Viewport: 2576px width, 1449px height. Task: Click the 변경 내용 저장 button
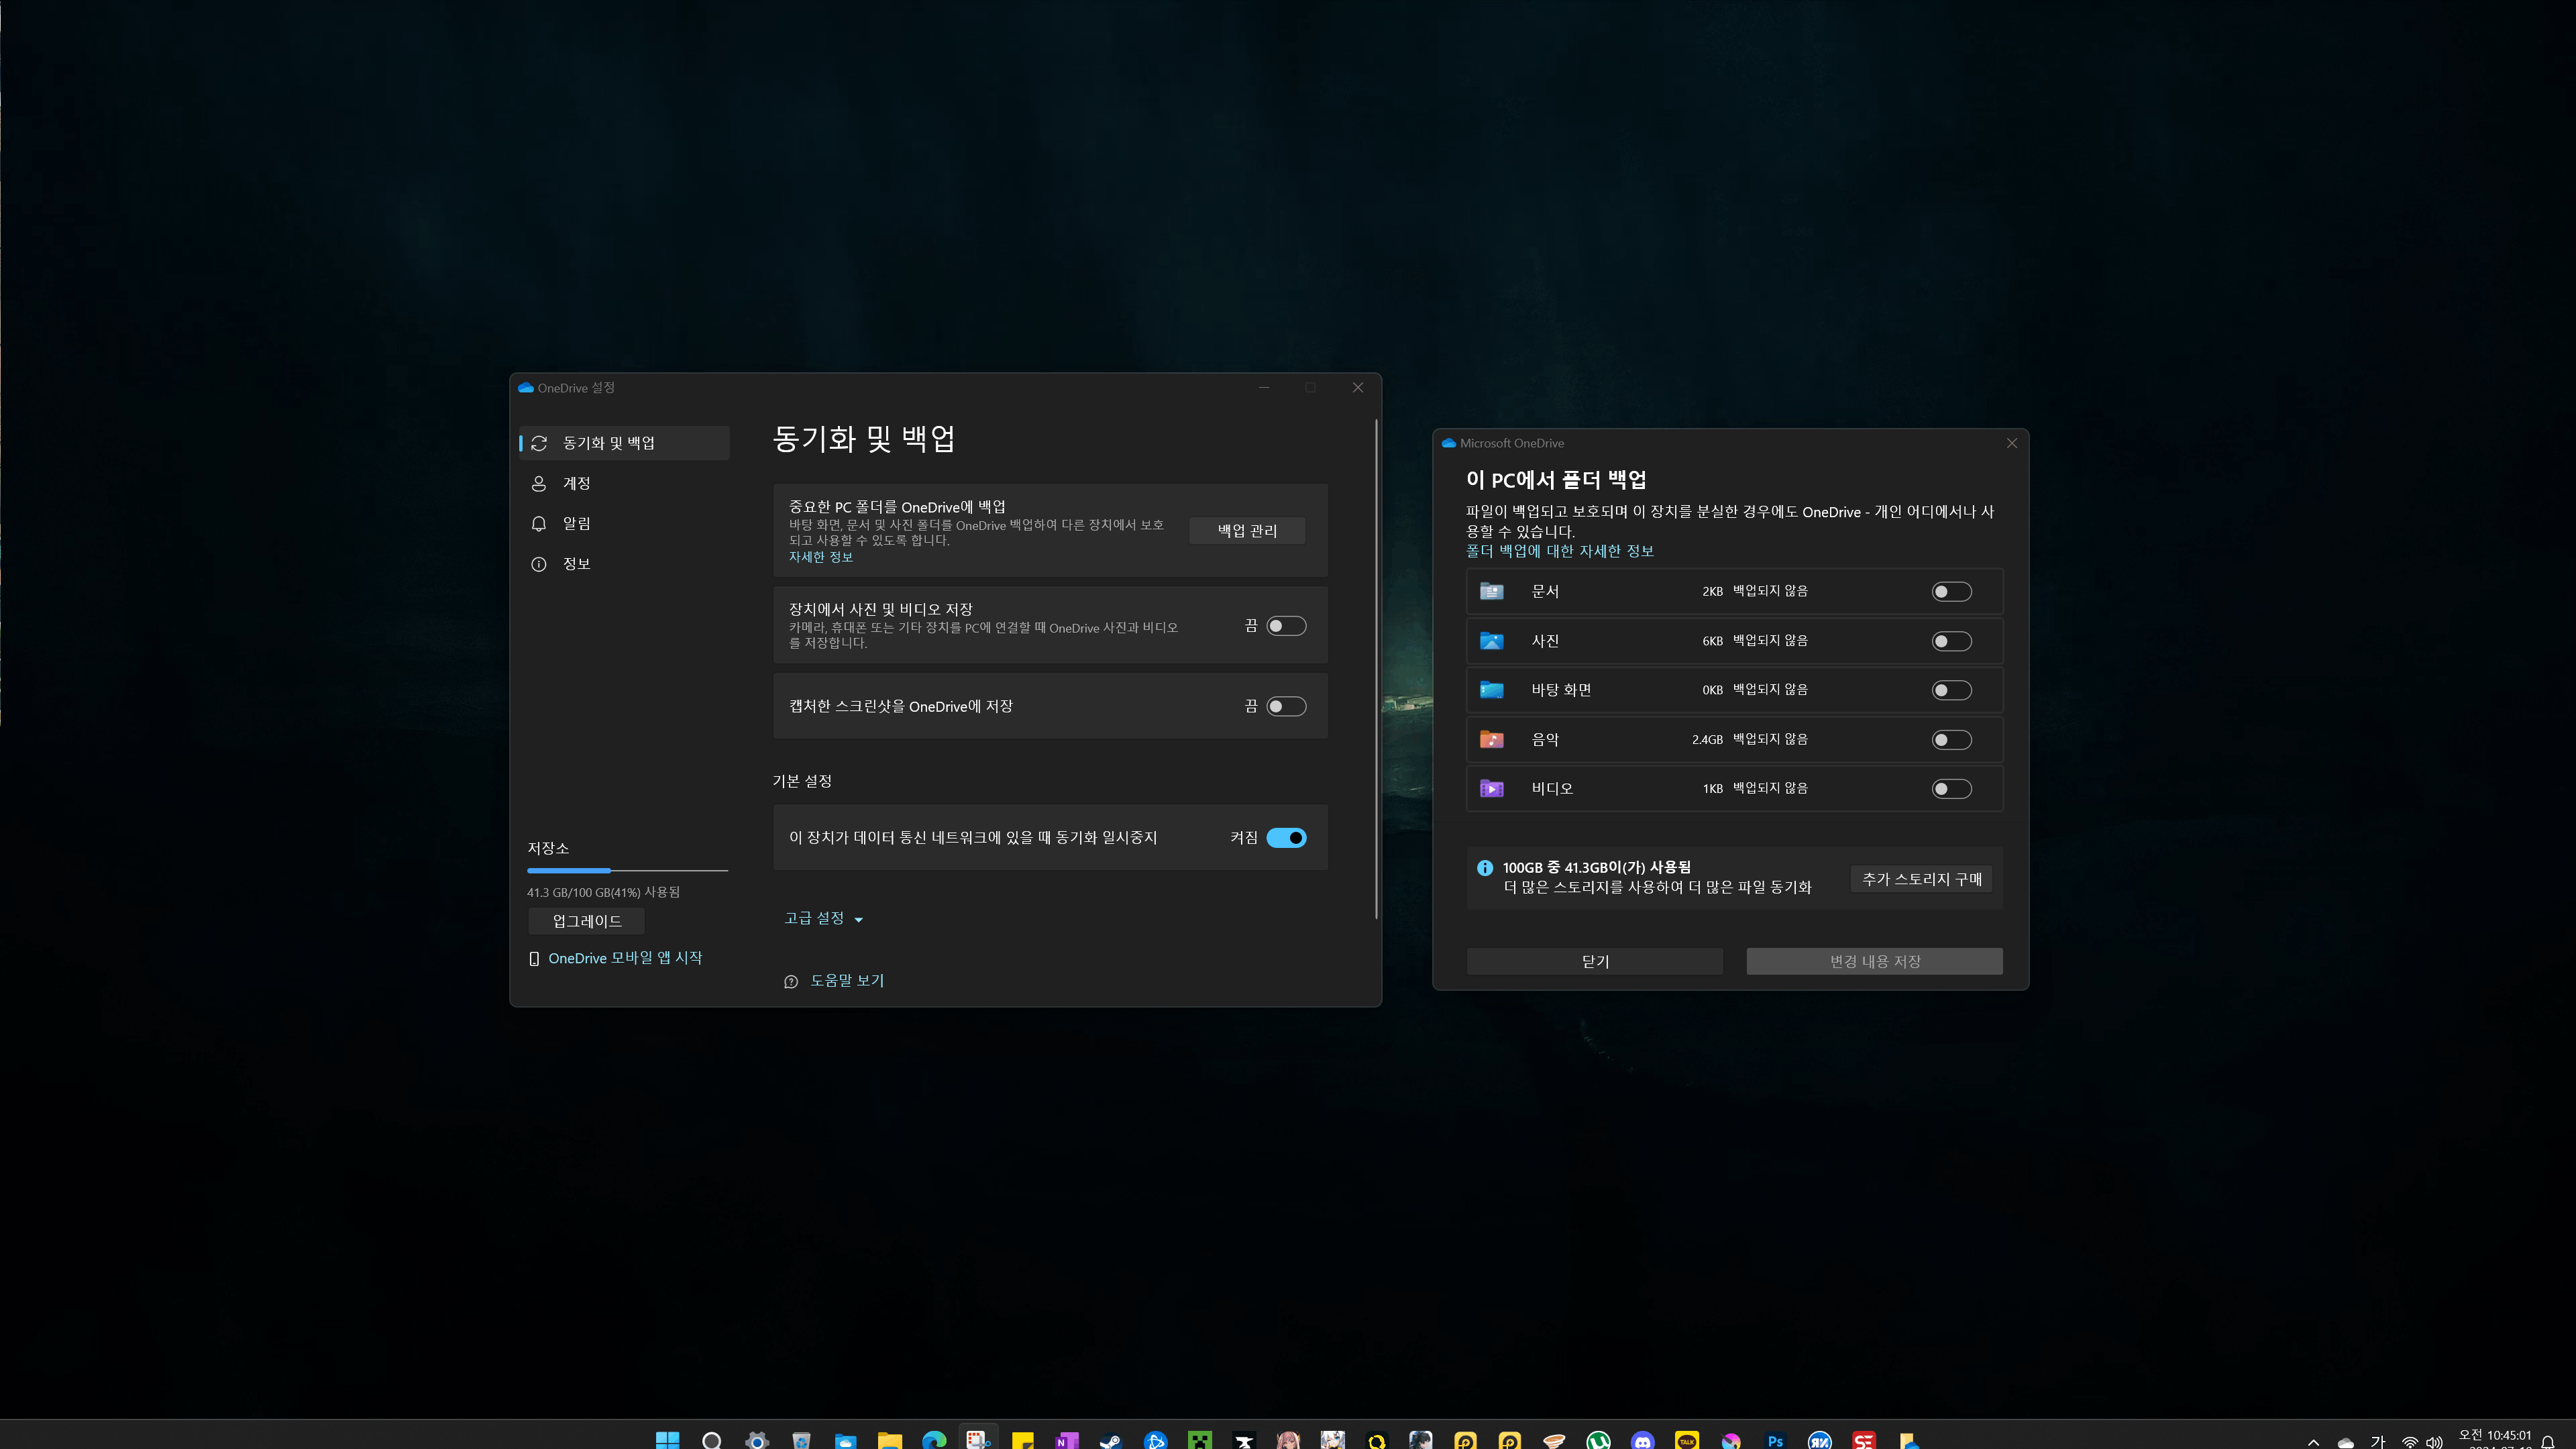click(1875, 961)
